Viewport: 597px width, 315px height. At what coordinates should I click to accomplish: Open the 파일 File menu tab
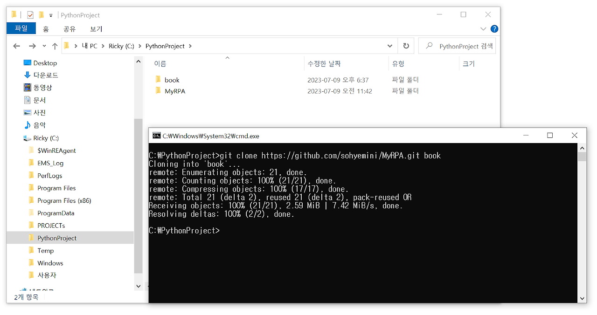21,28
